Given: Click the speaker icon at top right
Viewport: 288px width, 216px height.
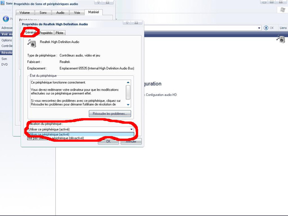Looking at the screenshot, I should click(x=281, y=40).
